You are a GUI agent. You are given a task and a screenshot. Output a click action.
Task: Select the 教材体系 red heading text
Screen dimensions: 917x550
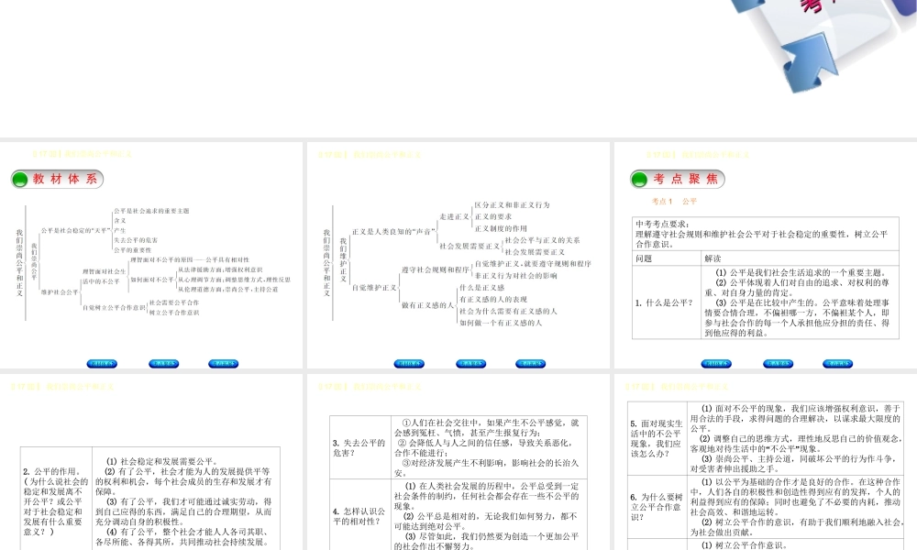click(65, 179)
